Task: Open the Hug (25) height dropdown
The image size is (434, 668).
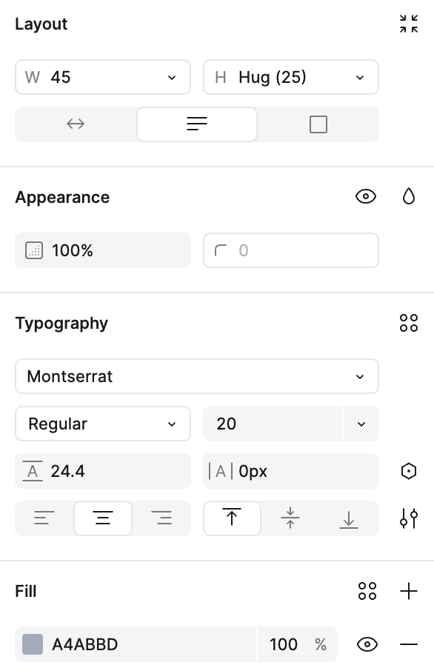Action: pos(291,77)
